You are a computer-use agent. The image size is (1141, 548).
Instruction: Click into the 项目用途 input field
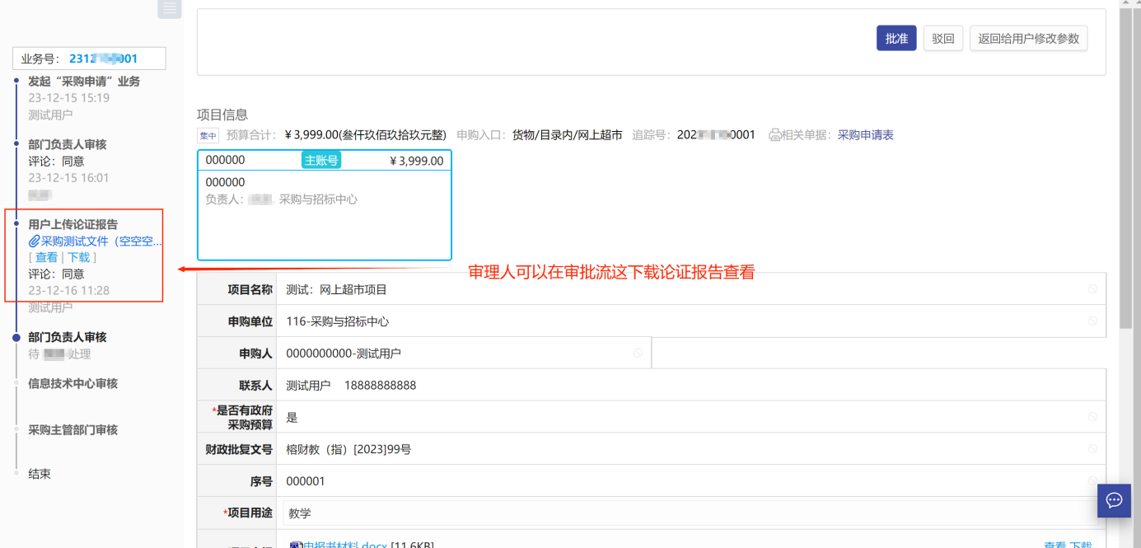[684, 513]
